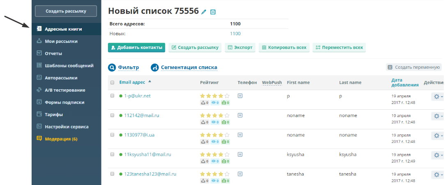Viewport: 445px width, 185px height.
Task: Click the Экспорт button
Action: point(240,47)
